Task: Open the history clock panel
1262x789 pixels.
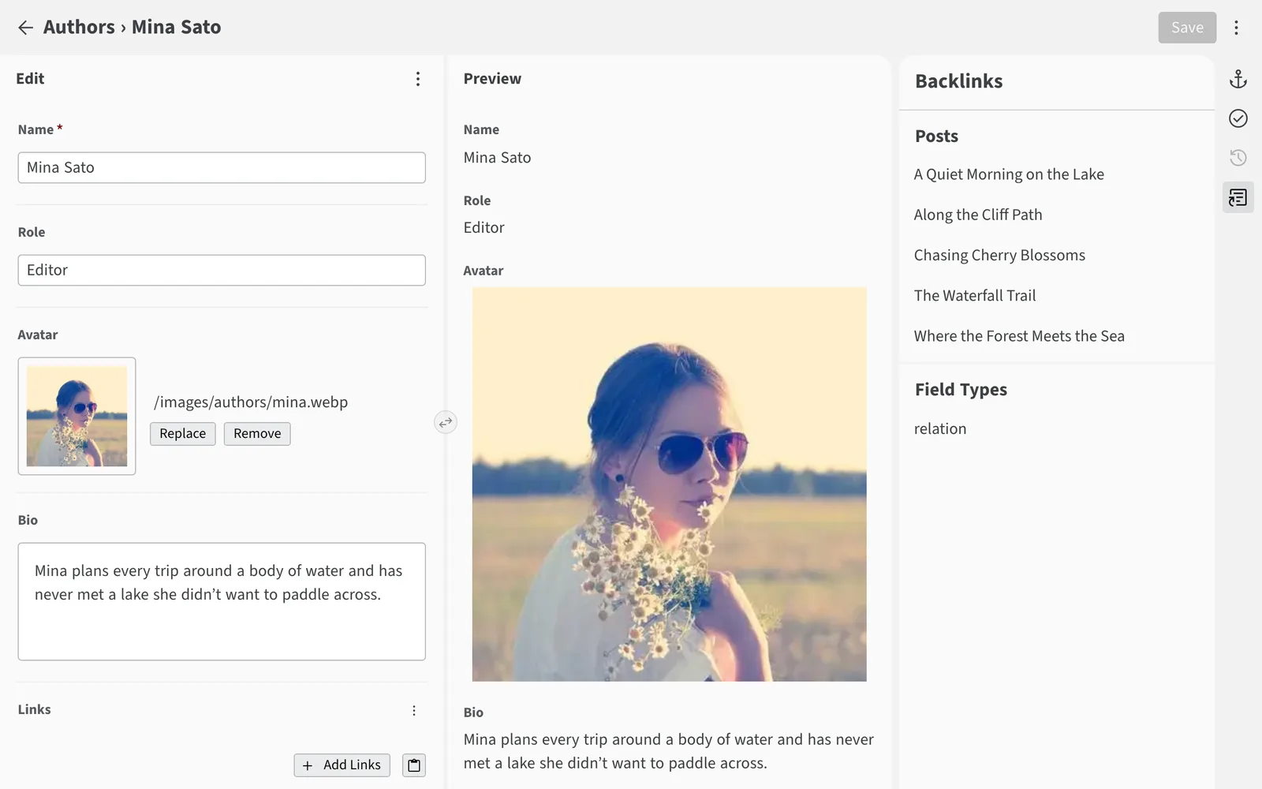Action: [x=1238, y=158]
